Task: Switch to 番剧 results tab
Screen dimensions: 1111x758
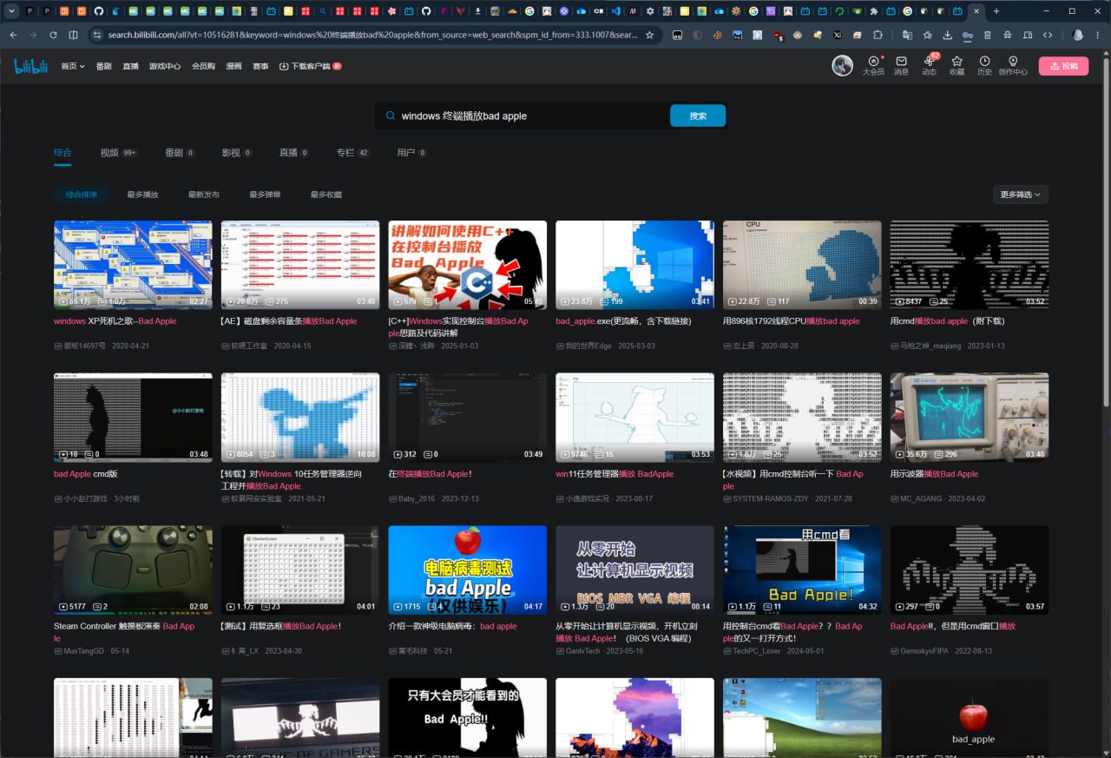Action: (x=180, y=153)
